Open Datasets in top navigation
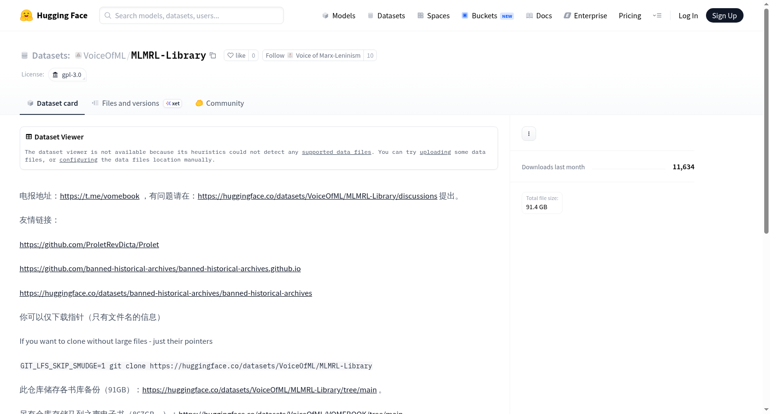Viewport: 770px width, 414px height. click(386, 15)
